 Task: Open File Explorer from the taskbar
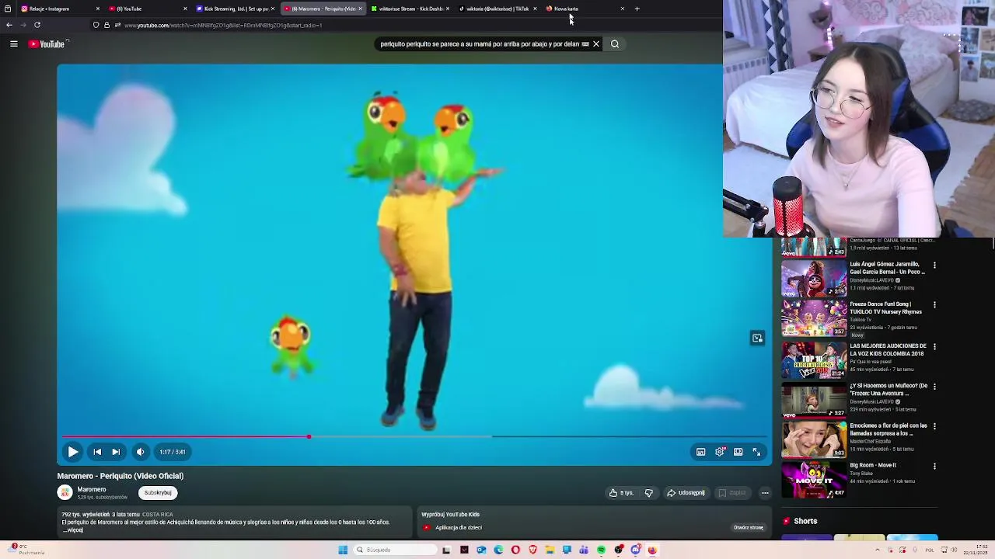550,550
